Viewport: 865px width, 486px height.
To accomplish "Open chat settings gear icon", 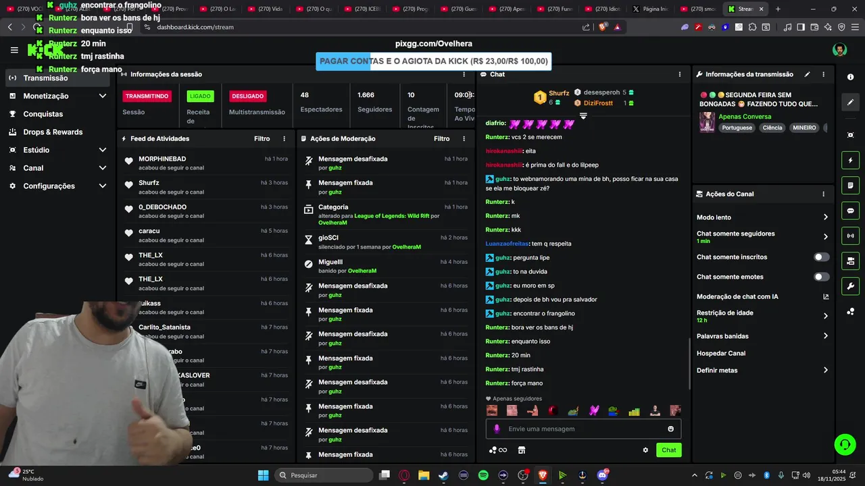I will 645,450.
